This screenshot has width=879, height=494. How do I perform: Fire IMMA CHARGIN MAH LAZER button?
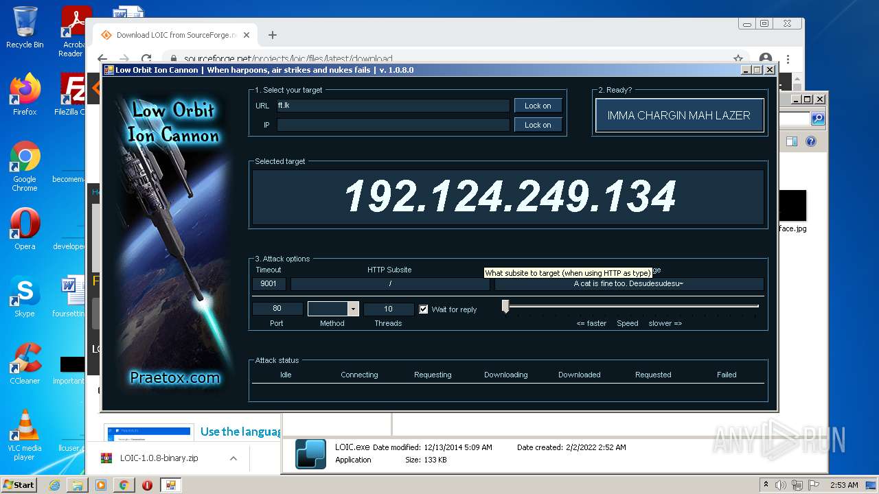pos(679,115)
